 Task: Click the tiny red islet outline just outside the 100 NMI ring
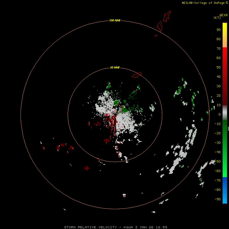click(156, 35)
